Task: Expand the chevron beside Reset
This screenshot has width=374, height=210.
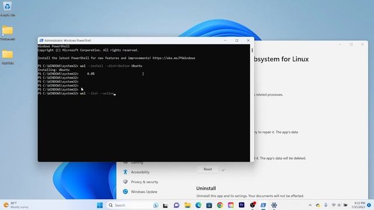Action: coord(223,170)
